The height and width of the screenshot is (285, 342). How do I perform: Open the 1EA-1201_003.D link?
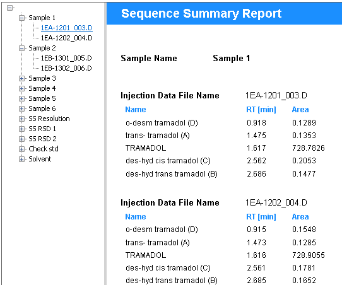pyautogui.click(x=67, y=28)
